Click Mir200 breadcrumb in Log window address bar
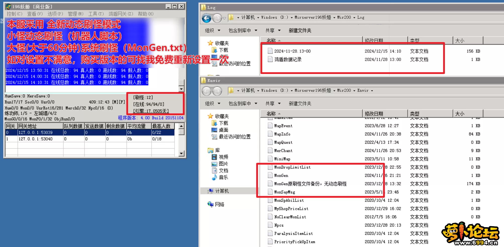Image resolution: width=504 pixels, height=247 pixels. point(344,17)
